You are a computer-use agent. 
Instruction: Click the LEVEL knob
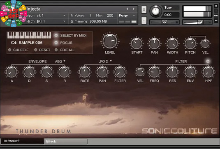110,41
